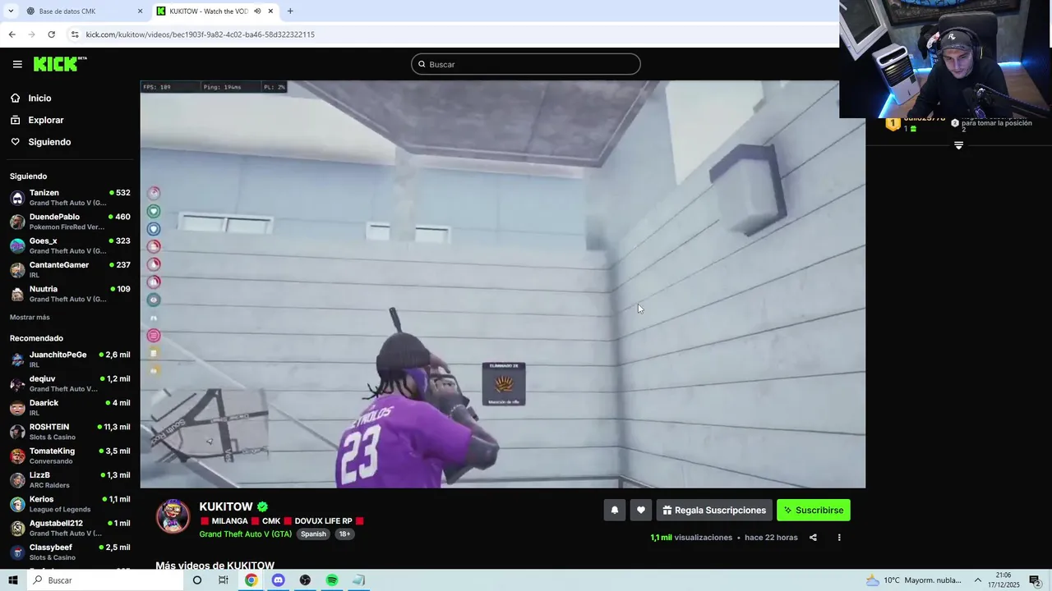Screen dimensions: 1052x591
Task: Open the Kick hamburger sidebar menu
Action: [17, 64]
